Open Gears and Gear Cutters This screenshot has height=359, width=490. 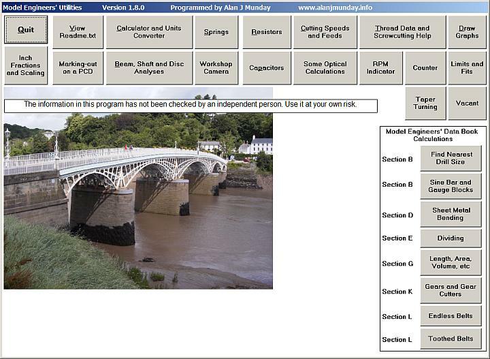coord(451,290)
